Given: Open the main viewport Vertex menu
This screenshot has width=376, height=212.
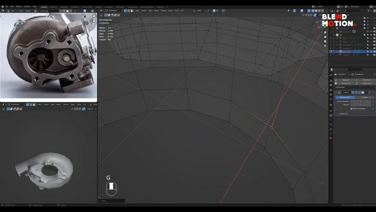Looking at the screenshot, I should point(163,11).
